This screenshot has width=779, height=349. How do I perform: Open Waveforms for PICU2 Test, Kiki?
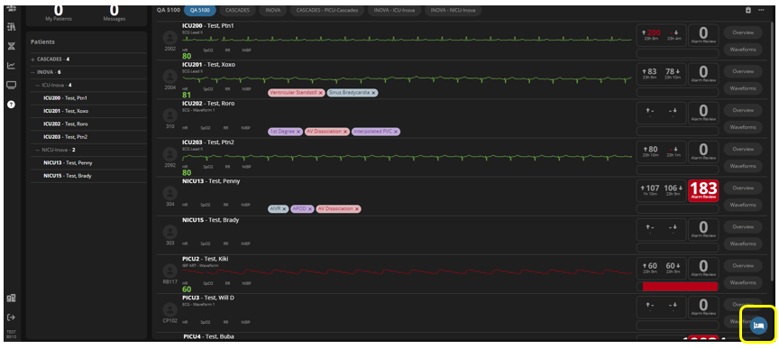click(x=743, y=282)
